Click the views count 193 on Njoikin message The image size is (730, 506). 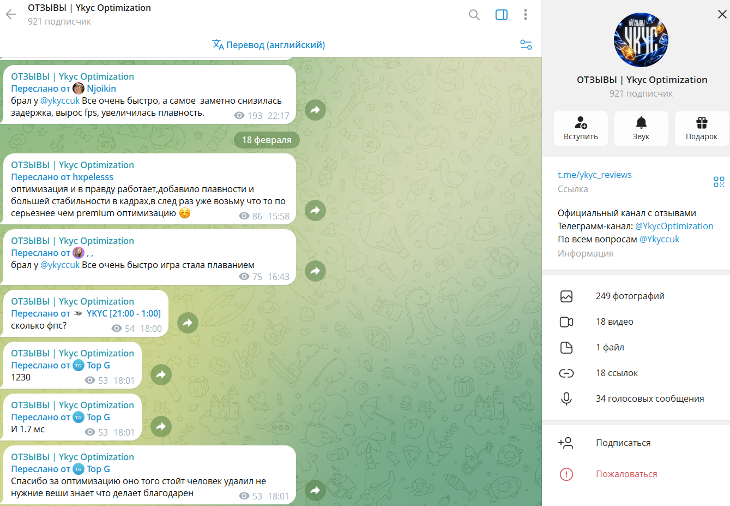tap(255, 116)
